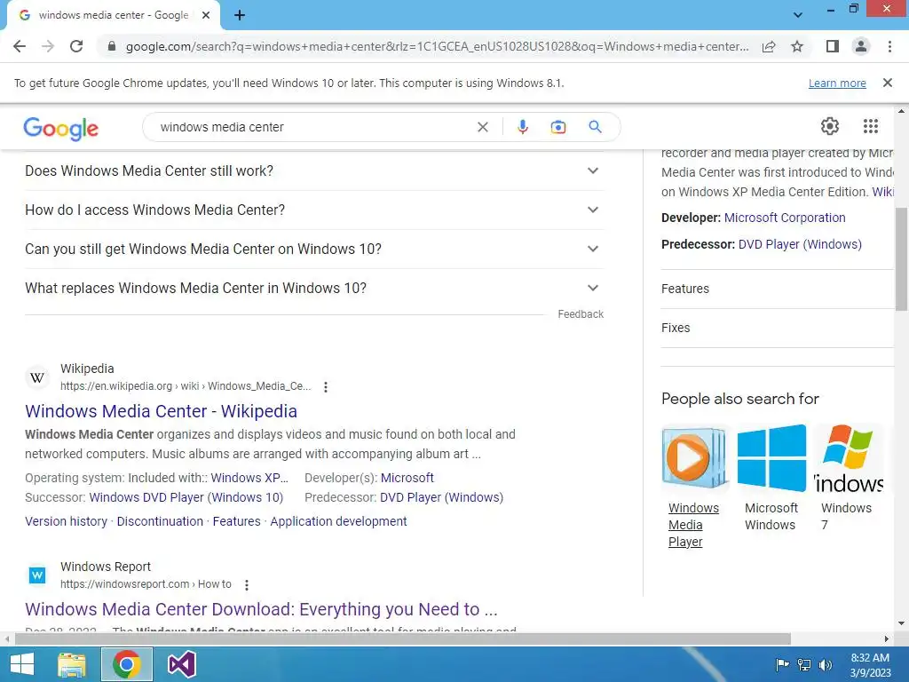Open File Explorer from the taskbar

[72, 664]
